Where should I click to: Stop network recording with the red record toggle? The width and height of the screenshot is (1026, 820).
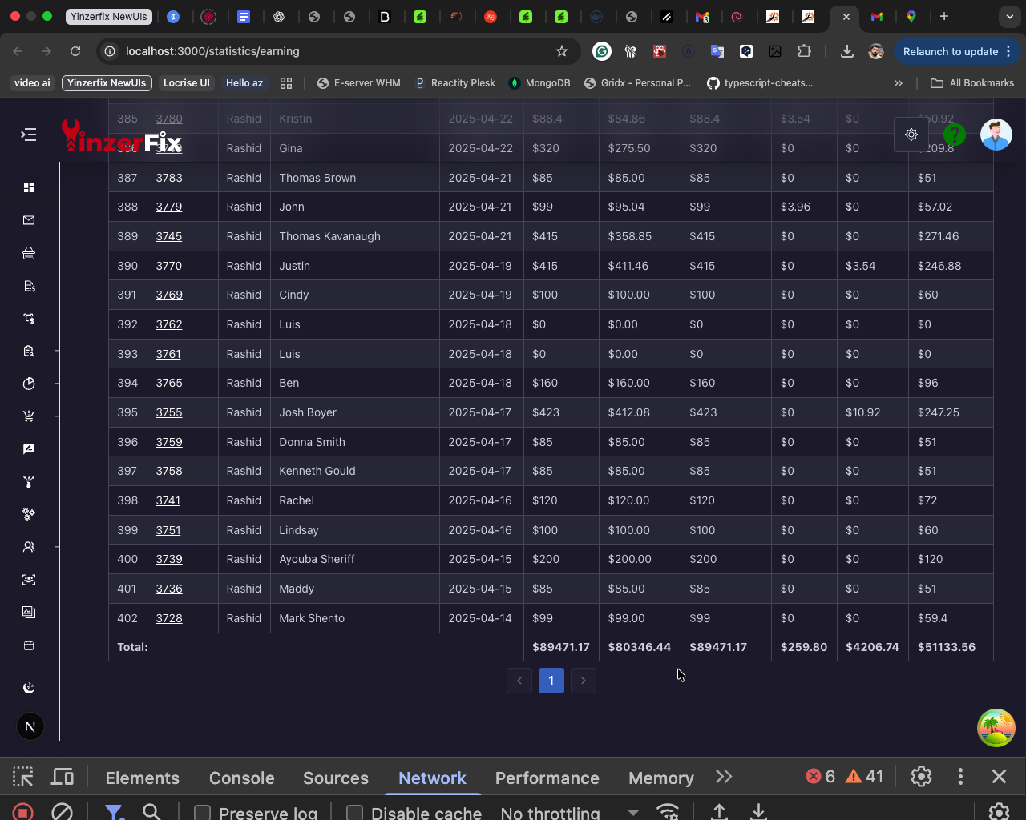click(x=22, y=811)
